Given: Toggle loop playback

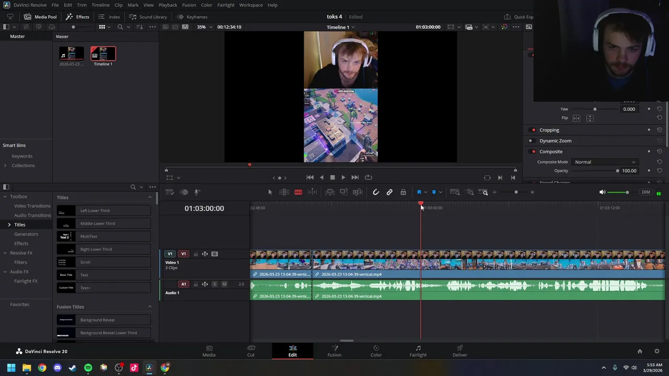Looking at the screenshot, I should 368,178.
